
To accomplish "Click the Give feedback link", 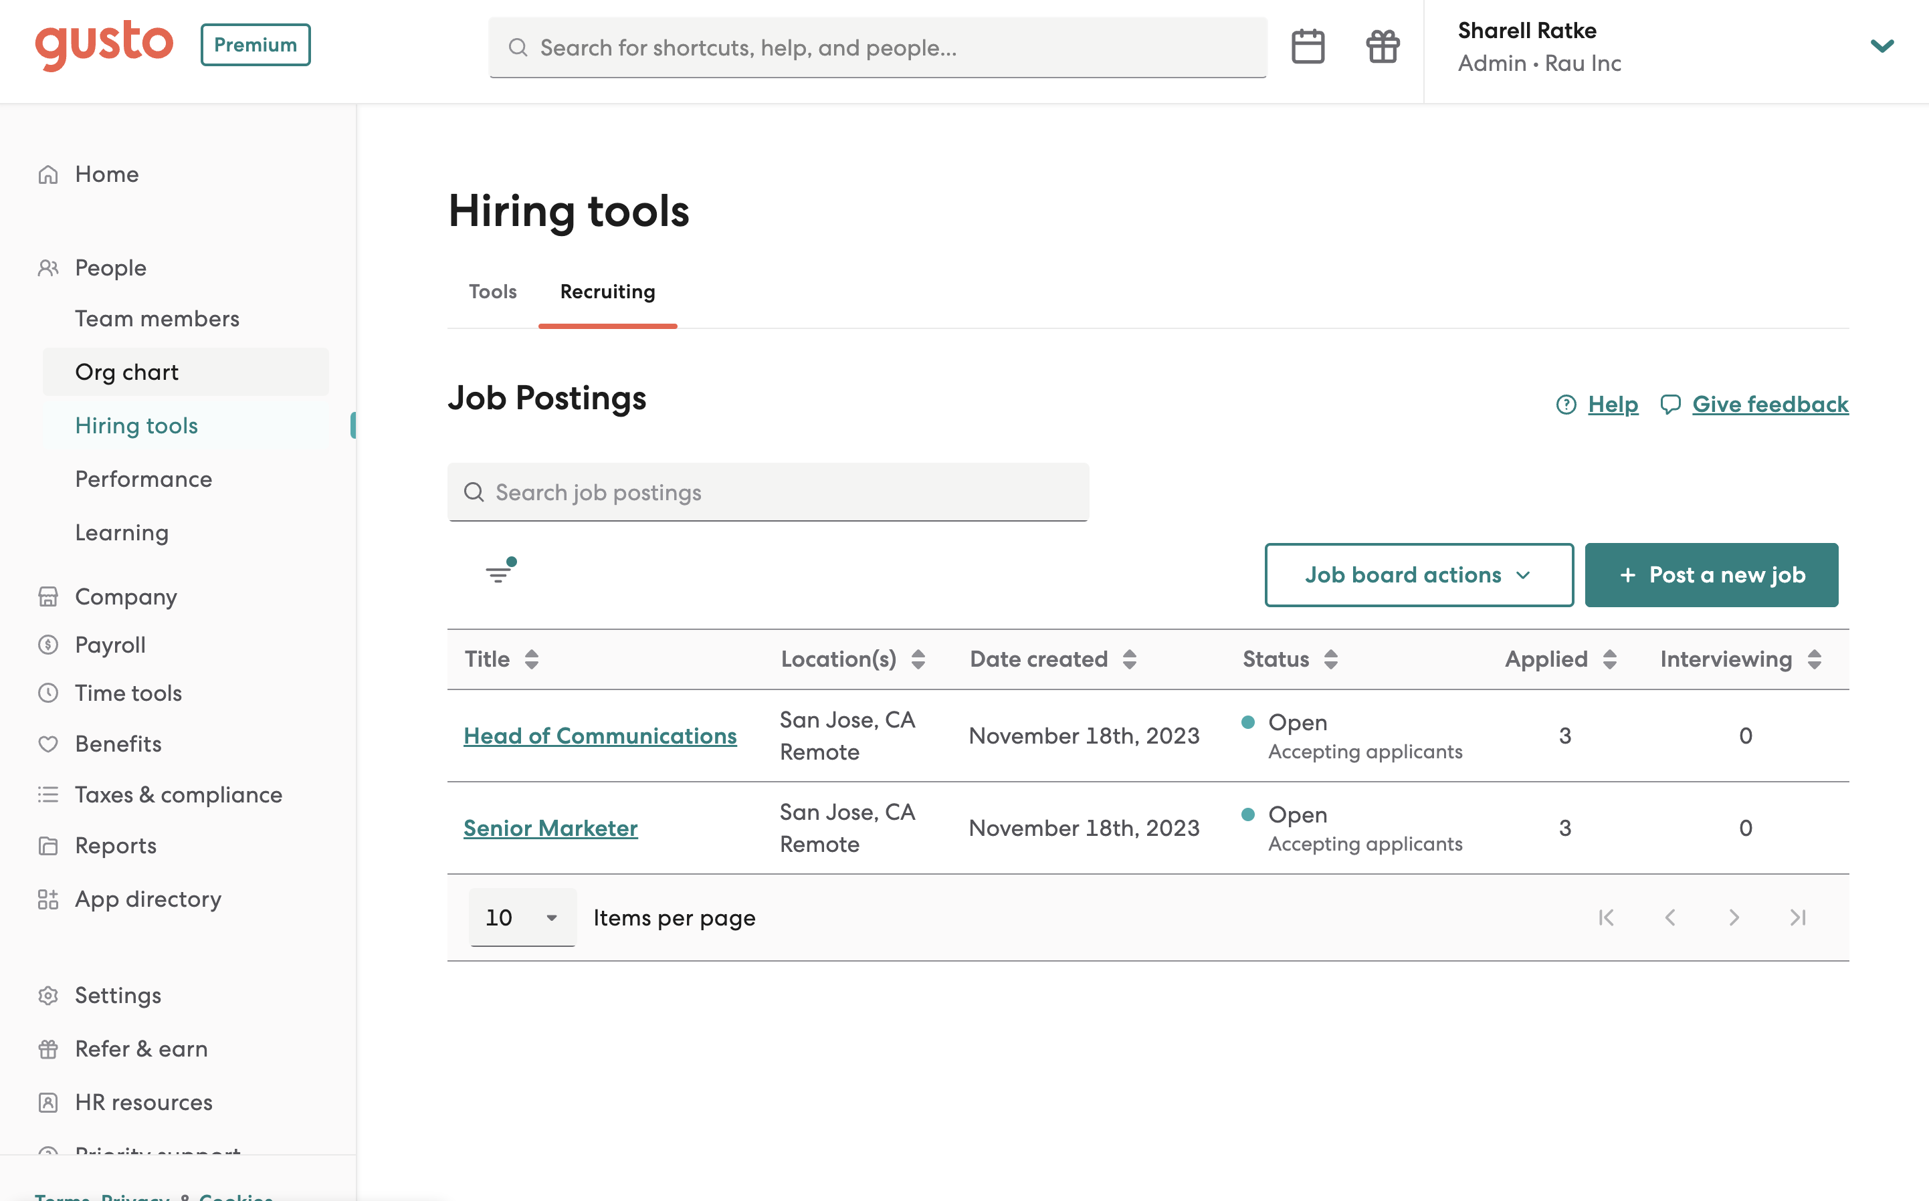I will [x=1770, y=405].
